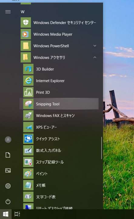134x219 pixels.
Task: Open Task View on the taskbar
Action: point(17,214)
